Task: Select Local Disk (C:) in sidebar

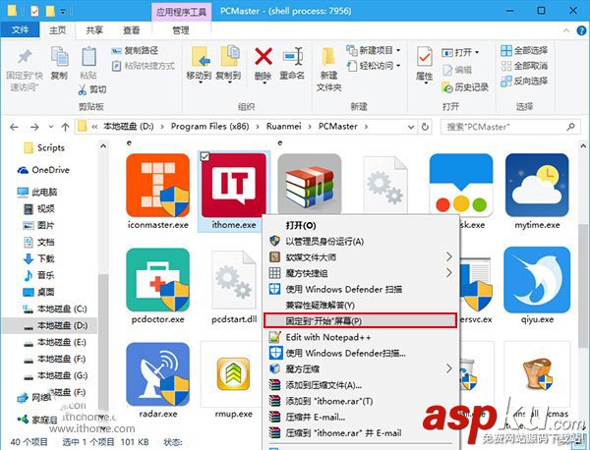Action: click(x=55, y=309)
